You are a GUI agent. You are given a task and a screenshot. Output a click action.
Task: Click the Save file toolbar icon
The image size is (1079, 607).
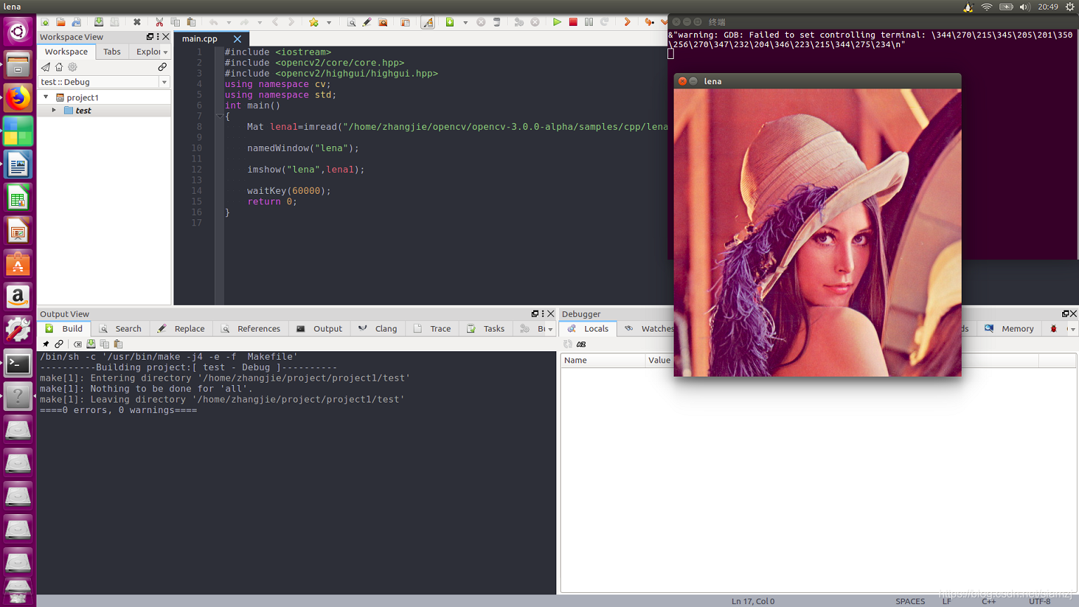tap(98, 22)
